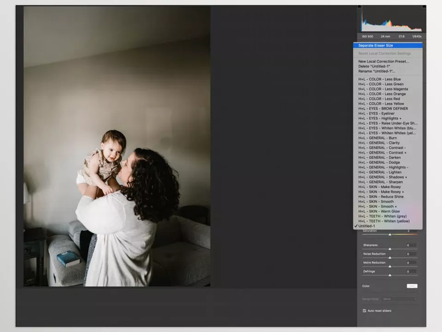Open the Range Mask dropdown
The width and height of the screenshot is (442, 332).
tap(400, 299)
